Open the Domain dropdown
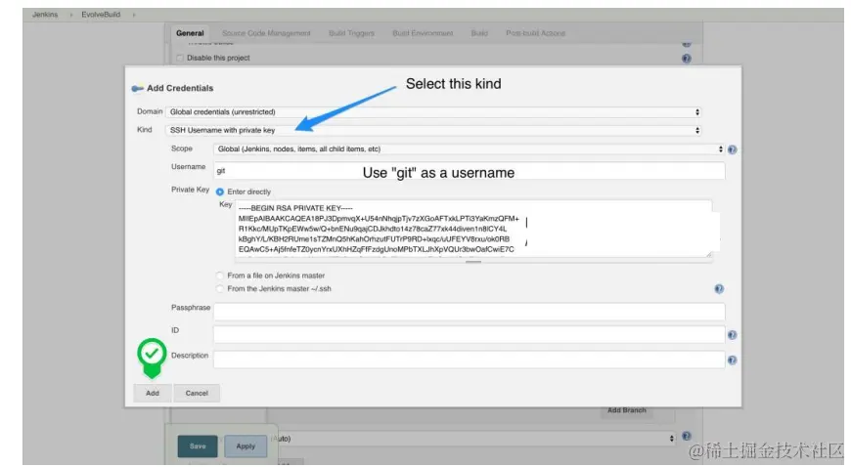The image size is (851, 467). [433, 112]
